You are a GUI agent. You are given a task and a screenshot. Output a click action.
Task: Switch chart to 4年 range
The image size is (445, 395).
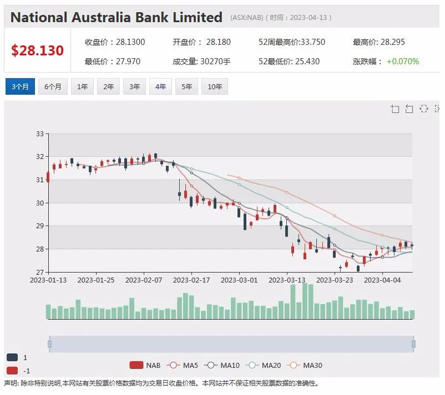160,86
